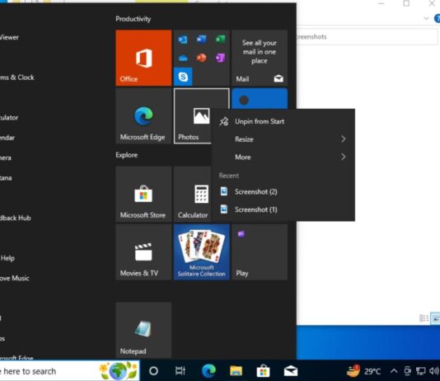Open Resize submenu in context menu

tap(283, 139)
